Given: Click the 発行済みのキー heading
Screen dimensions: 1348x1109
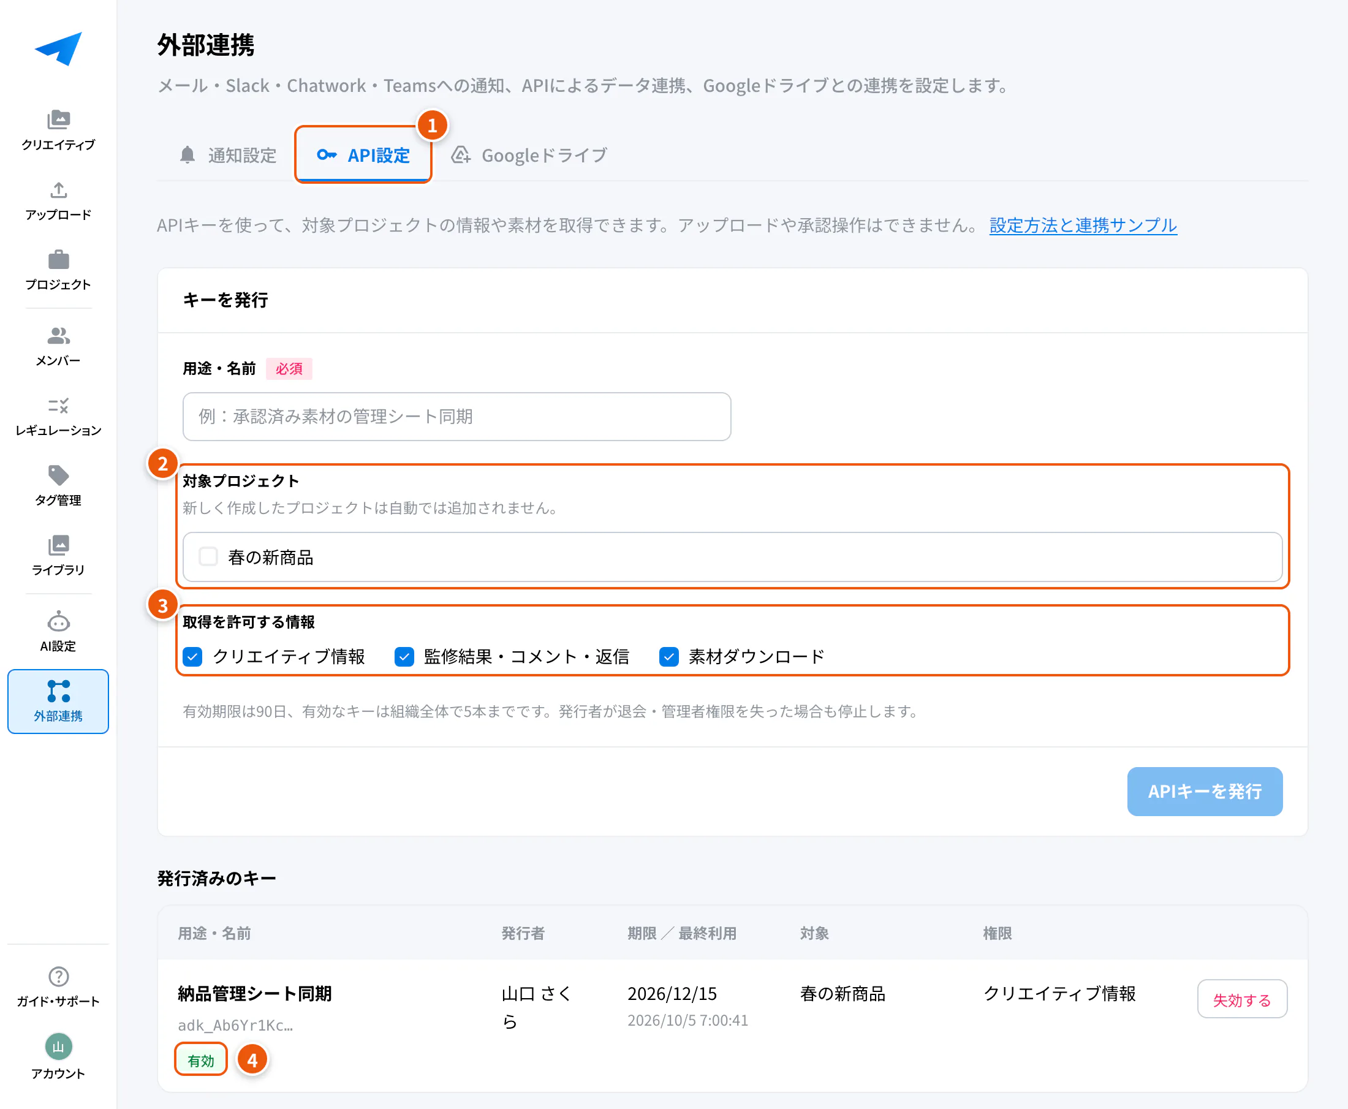Looking at the screenshot, I should pyautogui.click(x=216, y=879).
